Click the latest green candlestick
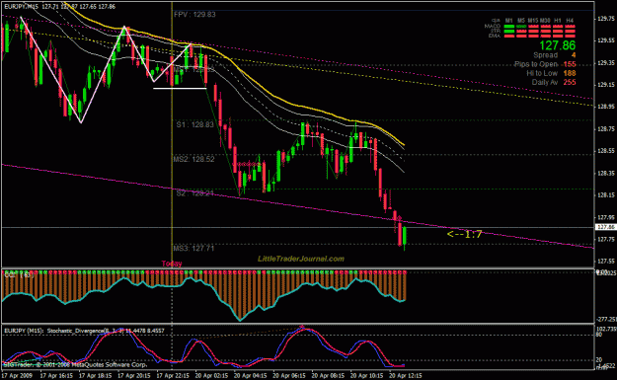 point(405,236)
